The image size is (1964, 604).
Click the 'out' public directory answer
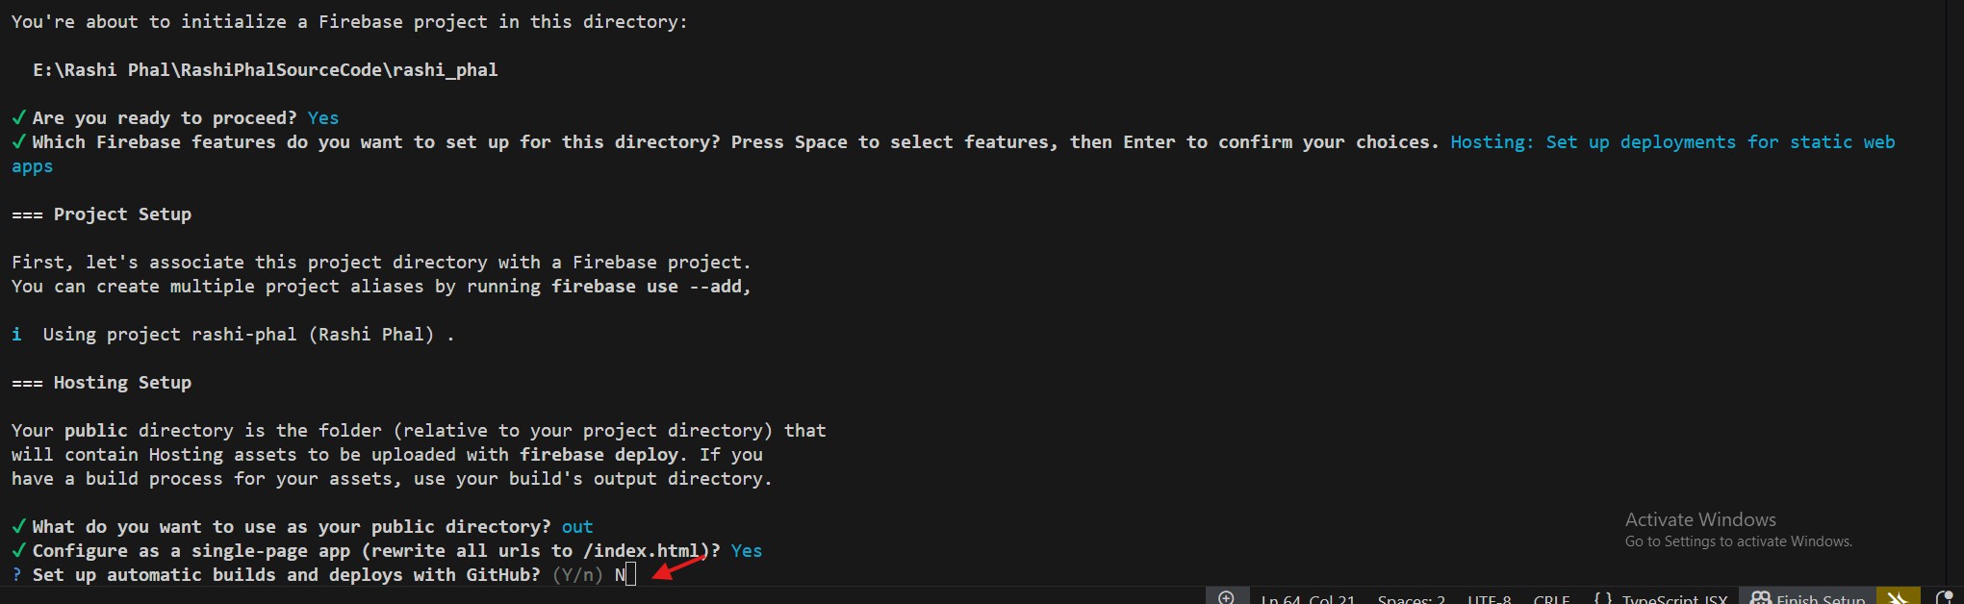click(x=577, y=527)
